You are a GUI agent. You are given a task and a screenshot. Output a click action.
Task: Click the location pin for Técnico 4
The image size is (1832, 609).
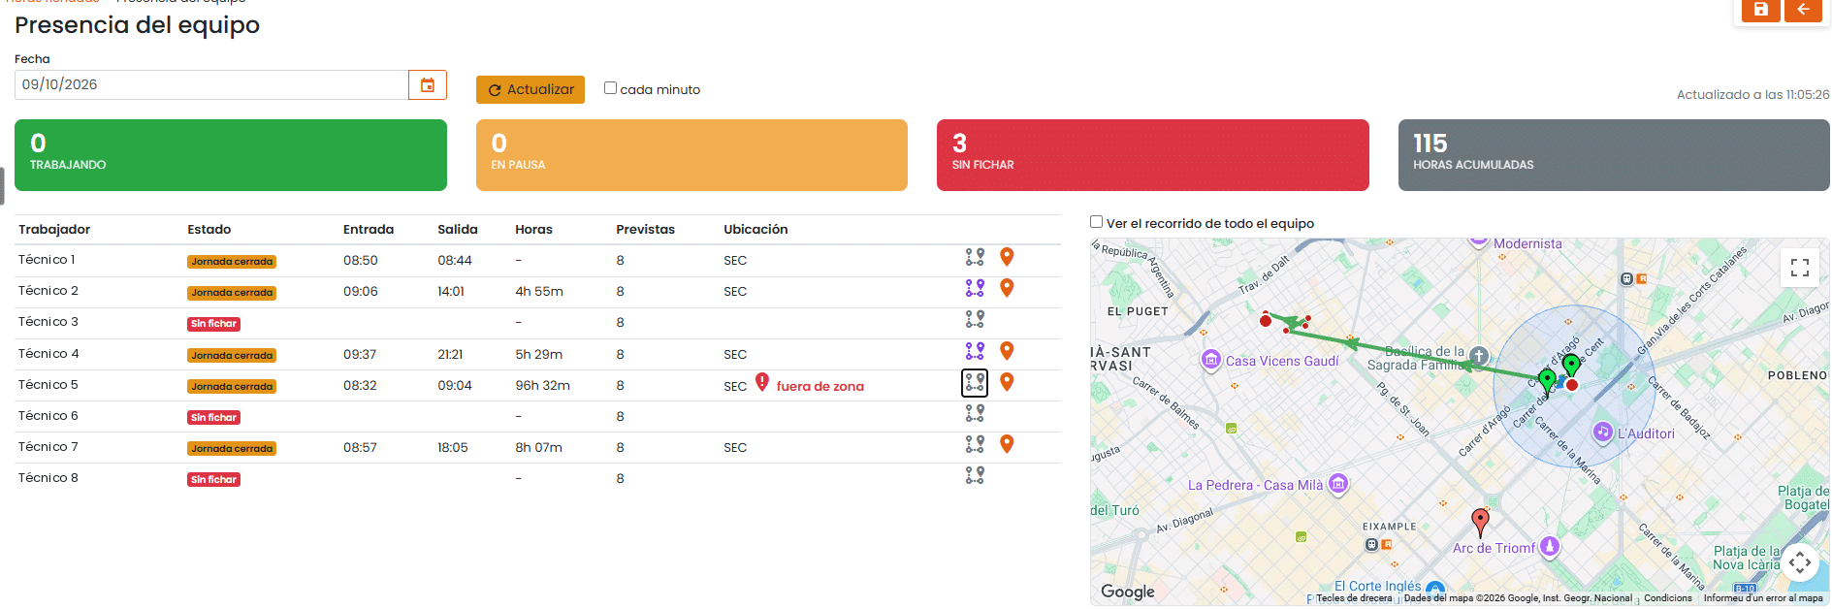[1007, 351]
